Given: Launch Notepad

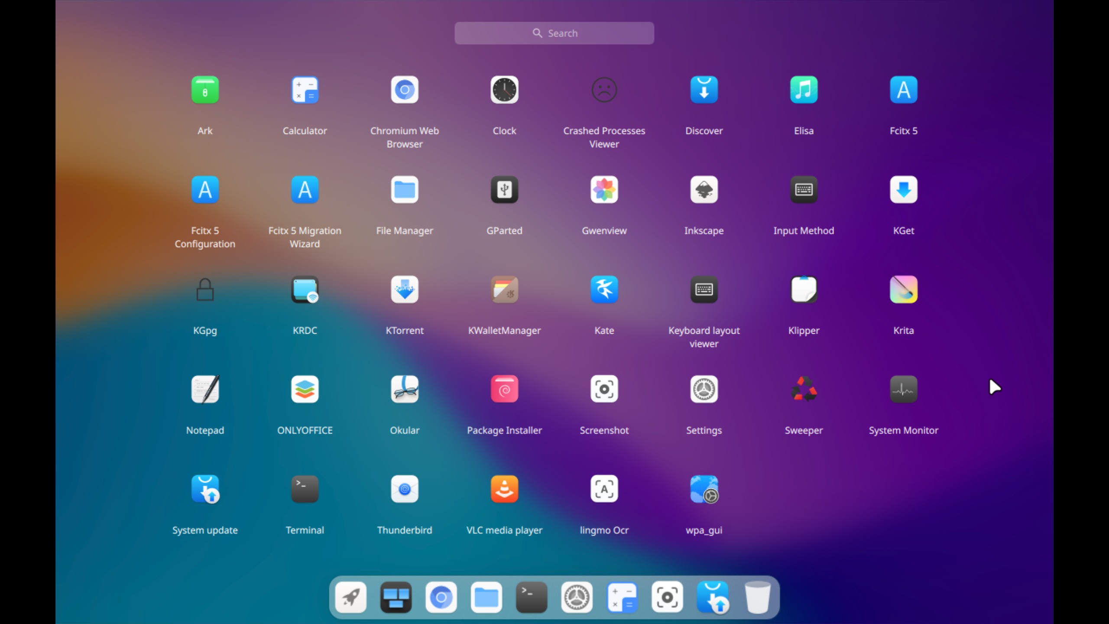Looking at the screenshot, I should tap(205, 389).
